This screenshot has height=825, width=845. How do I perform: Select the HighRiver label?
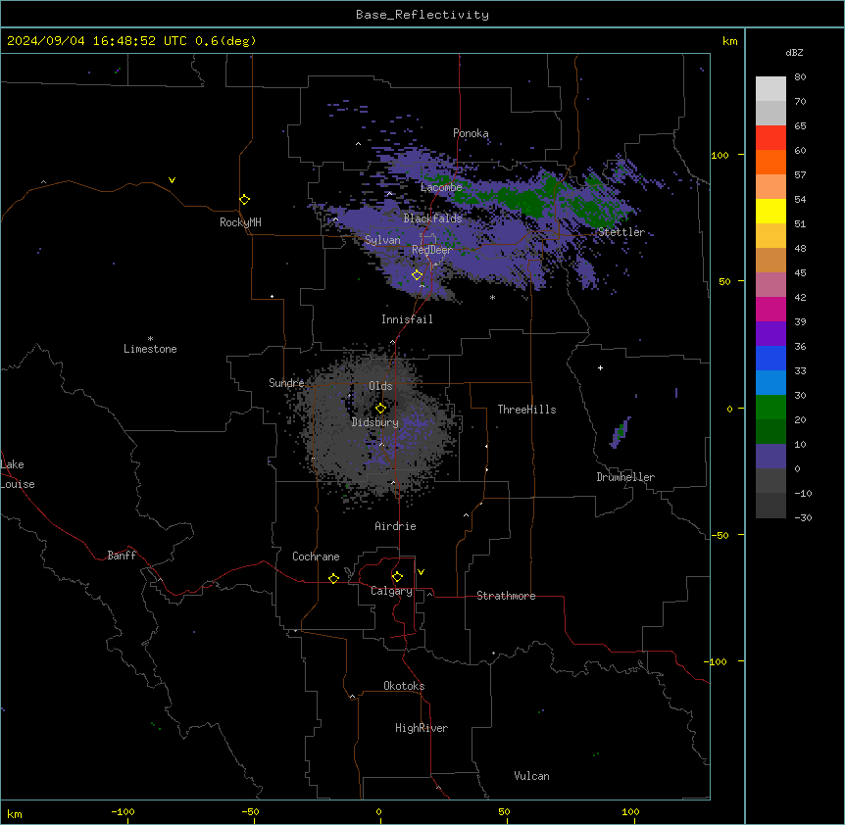click(x=422, y=728)
